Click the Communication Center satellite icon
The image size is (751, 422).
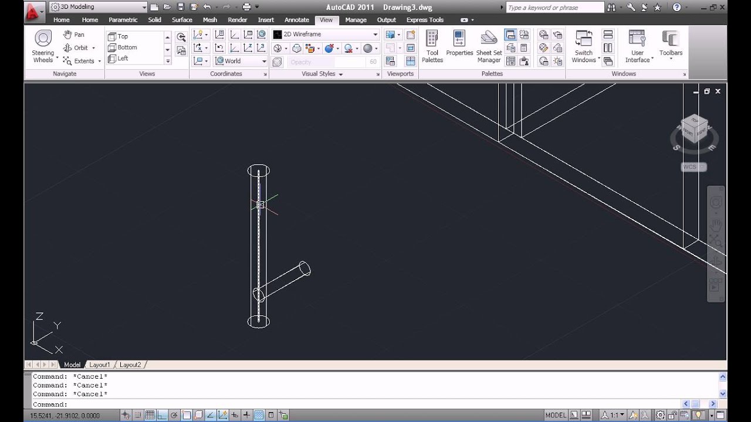pos(644,8)
